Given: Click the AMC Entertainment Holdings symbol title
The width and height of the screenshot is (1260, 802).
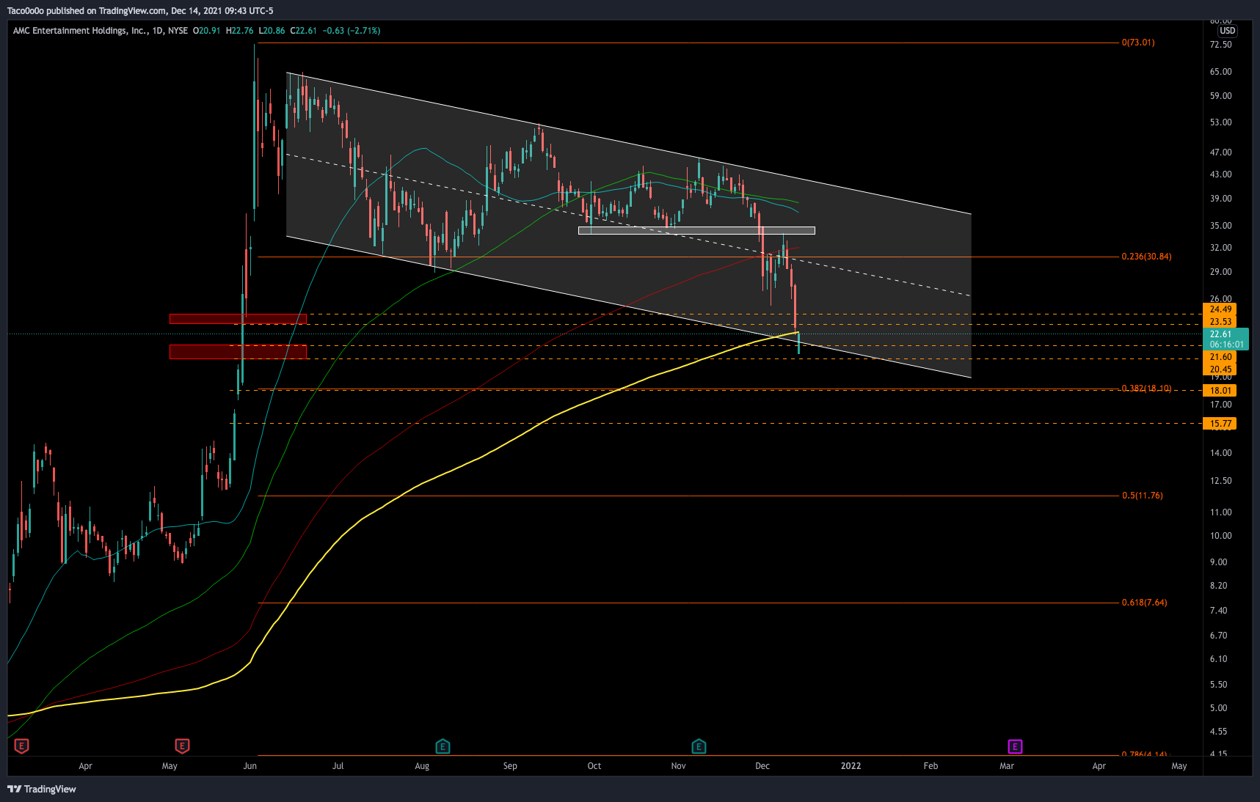Looking at the screenshot, I should click(x=80, y=31).
